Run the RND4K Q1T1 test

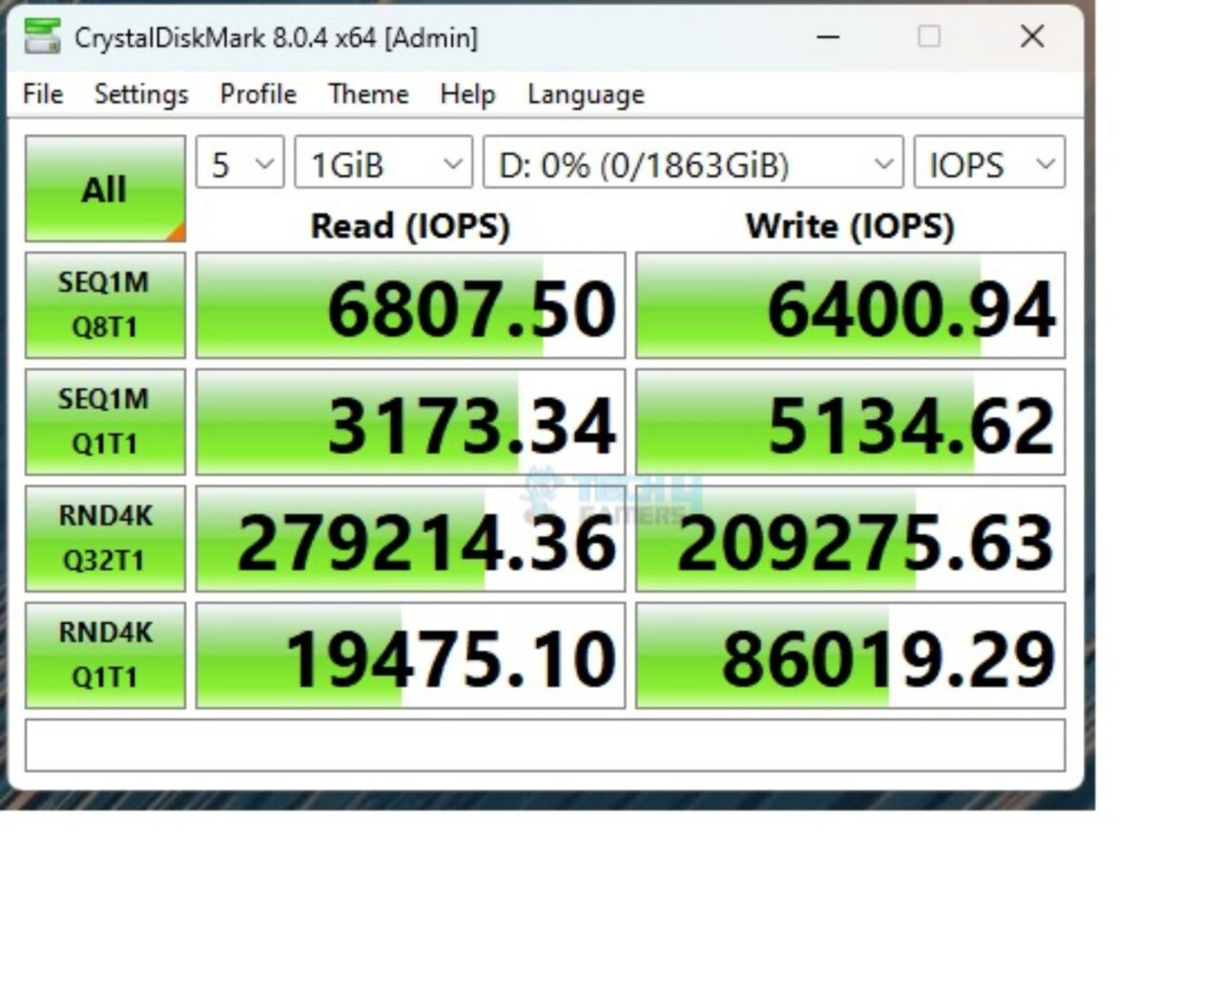coord(105,654)
